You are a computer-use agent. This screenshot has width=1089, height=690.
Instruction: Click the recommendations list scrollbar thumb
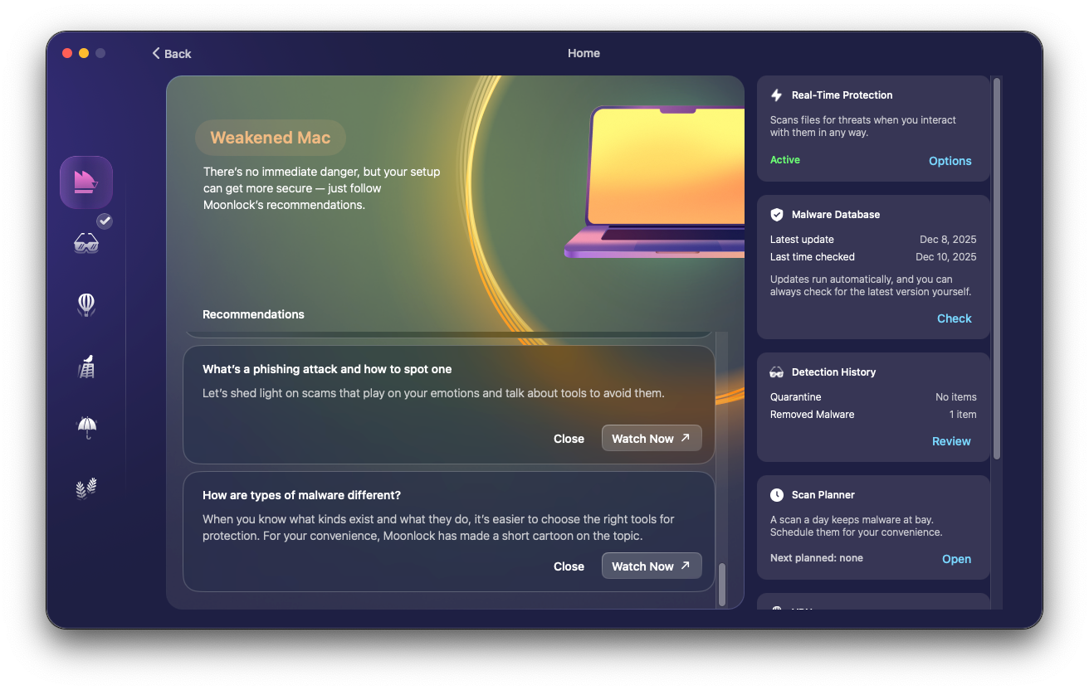[722, 584]
